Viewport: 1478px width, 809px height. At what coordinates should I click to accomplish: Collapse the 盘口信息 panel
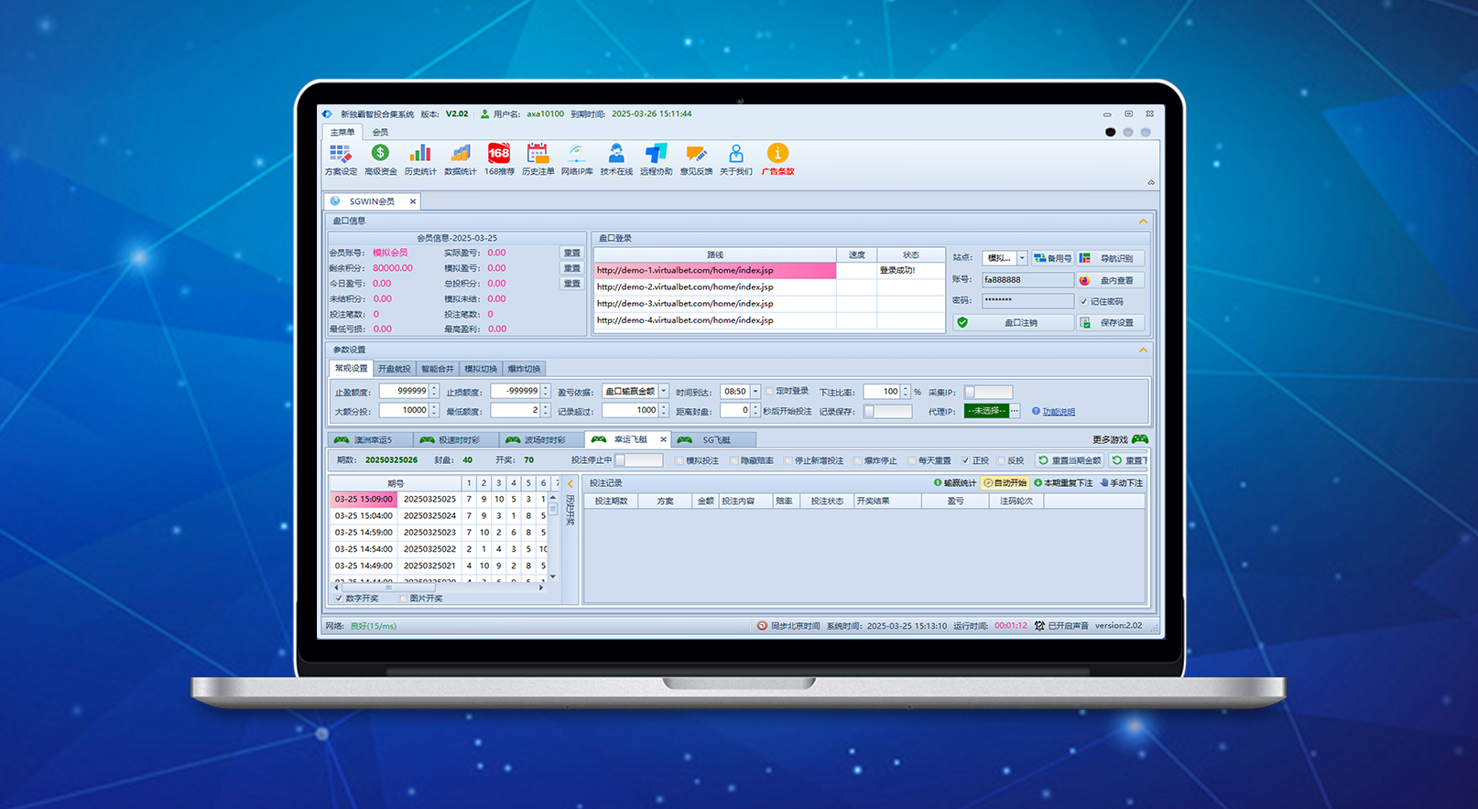click(x=1143, y=221)
